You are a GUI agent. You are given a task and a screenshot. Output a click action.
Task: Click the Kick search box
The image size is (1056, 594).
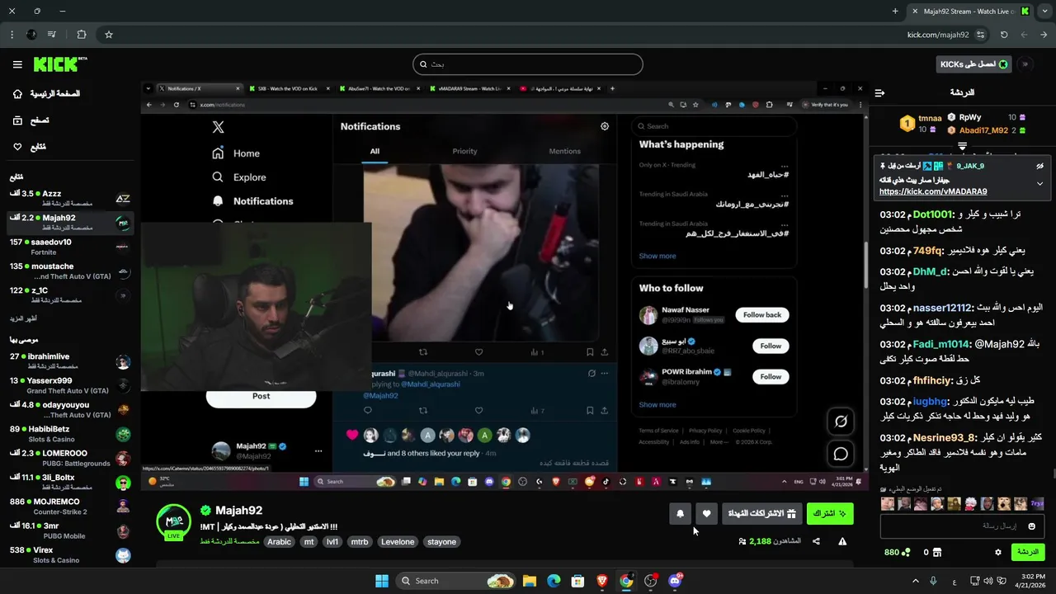point(528,64)
